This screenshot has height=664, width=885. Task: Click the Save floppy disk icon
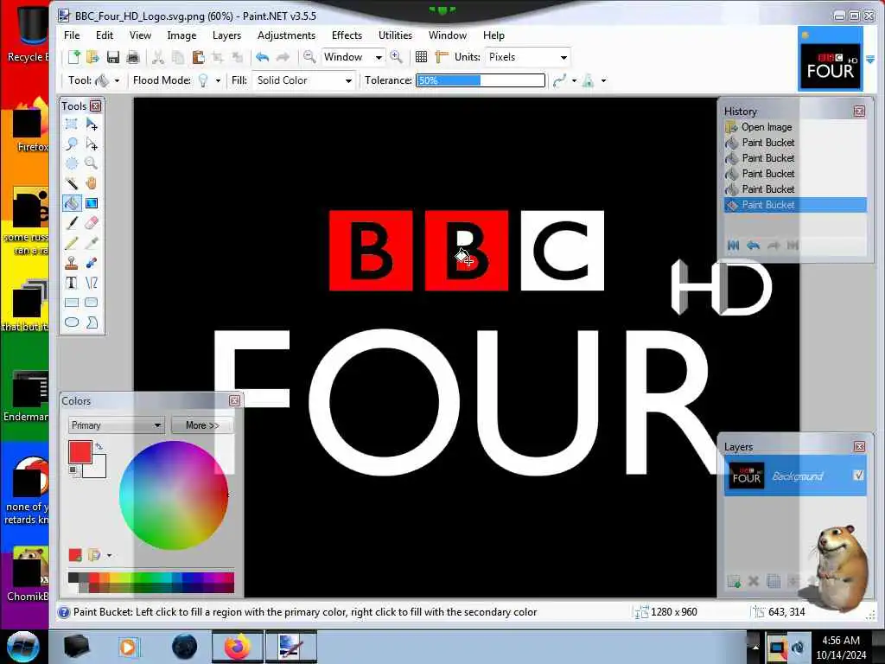pyautogui.click(x=113, y=57)
